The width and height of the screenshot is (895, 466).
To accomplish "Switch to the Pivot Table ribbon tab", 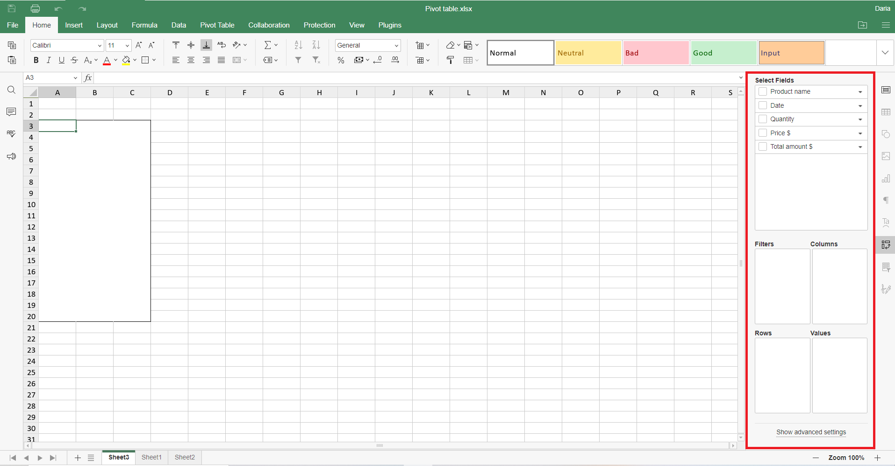I will tap(217, 25).
